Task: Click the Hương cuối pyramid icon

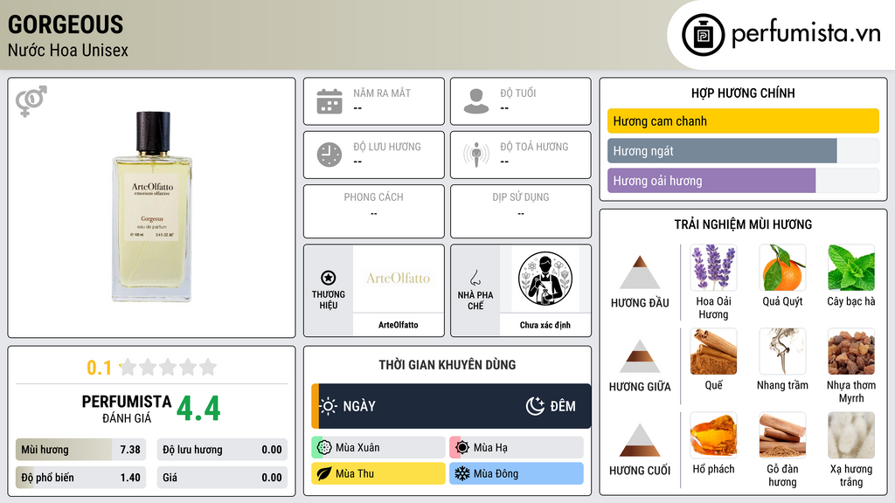Action: (640, 440)
